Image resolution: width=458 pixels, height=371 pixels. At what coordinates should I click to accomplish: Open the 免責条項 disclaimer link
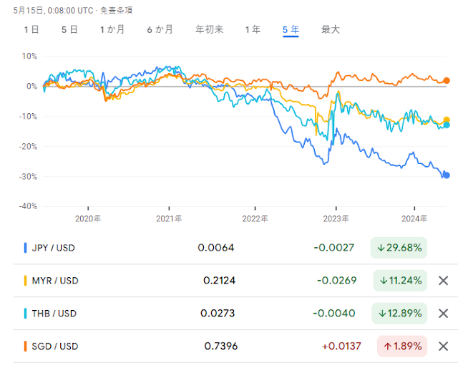click(x=116, y=11)
